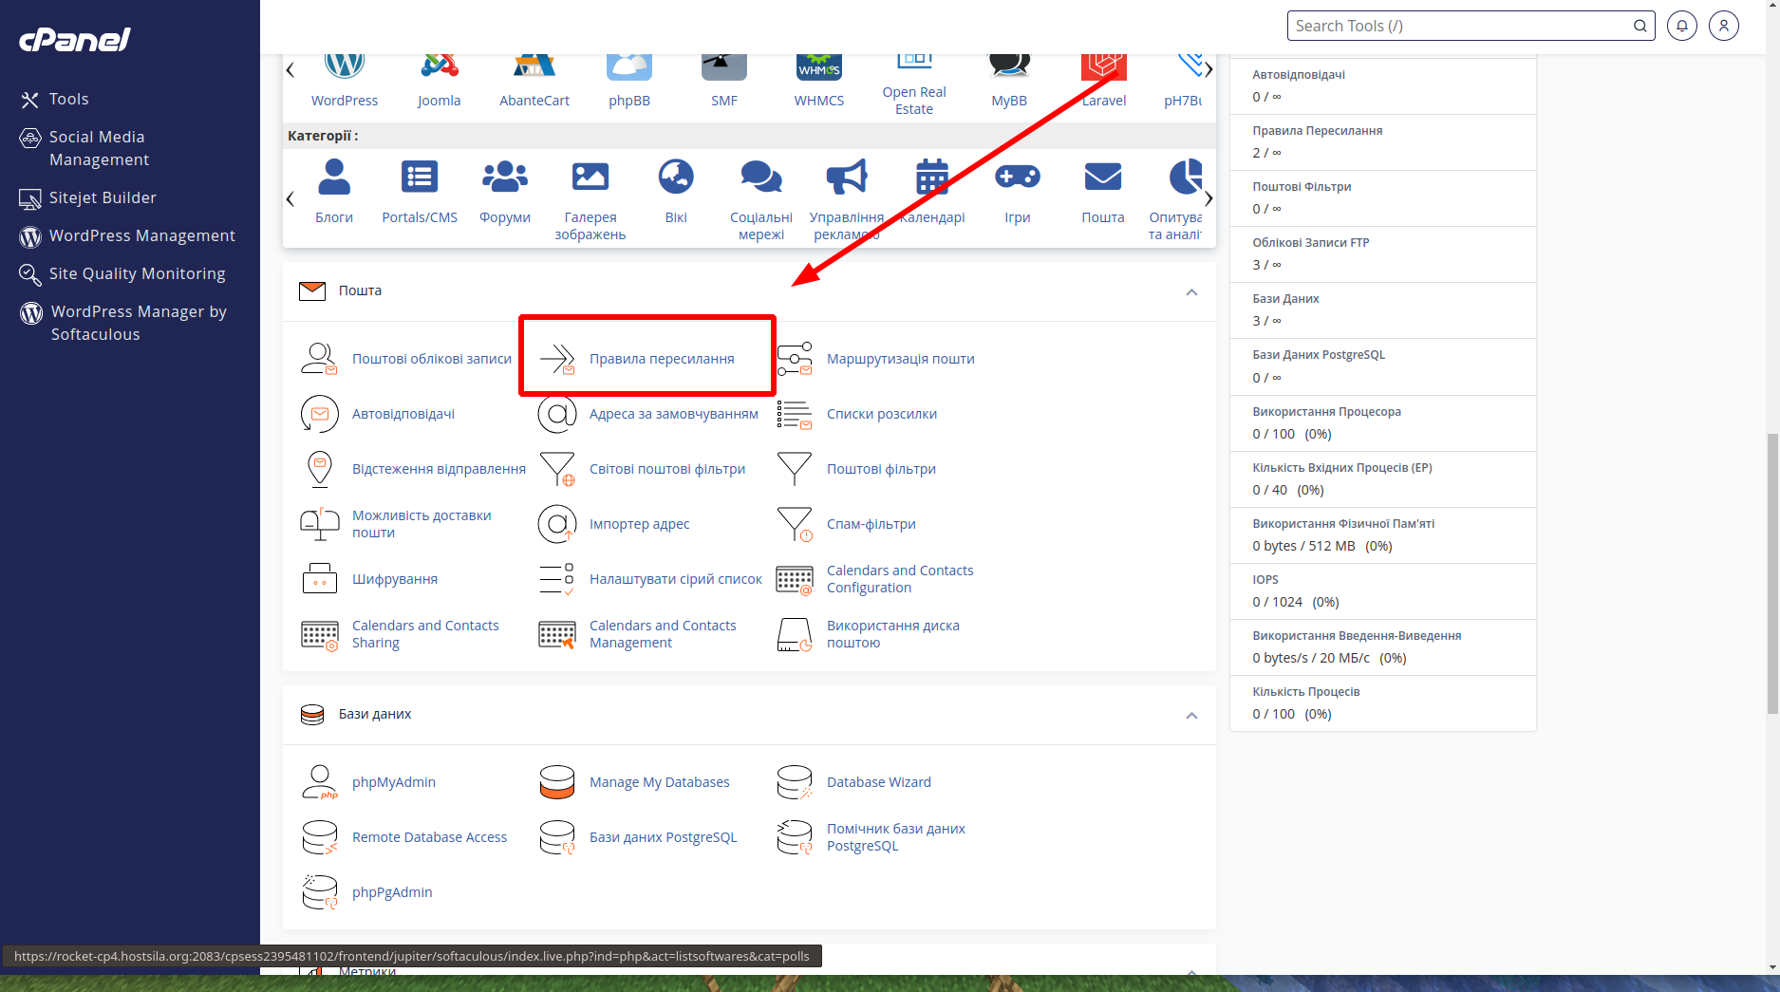
Task: Open Tools in the sidebar
Action: tap(68, 99)
